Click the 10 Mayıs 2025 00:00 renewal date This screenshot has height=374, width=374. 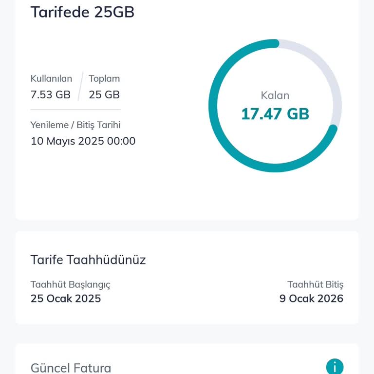(83, 141)
